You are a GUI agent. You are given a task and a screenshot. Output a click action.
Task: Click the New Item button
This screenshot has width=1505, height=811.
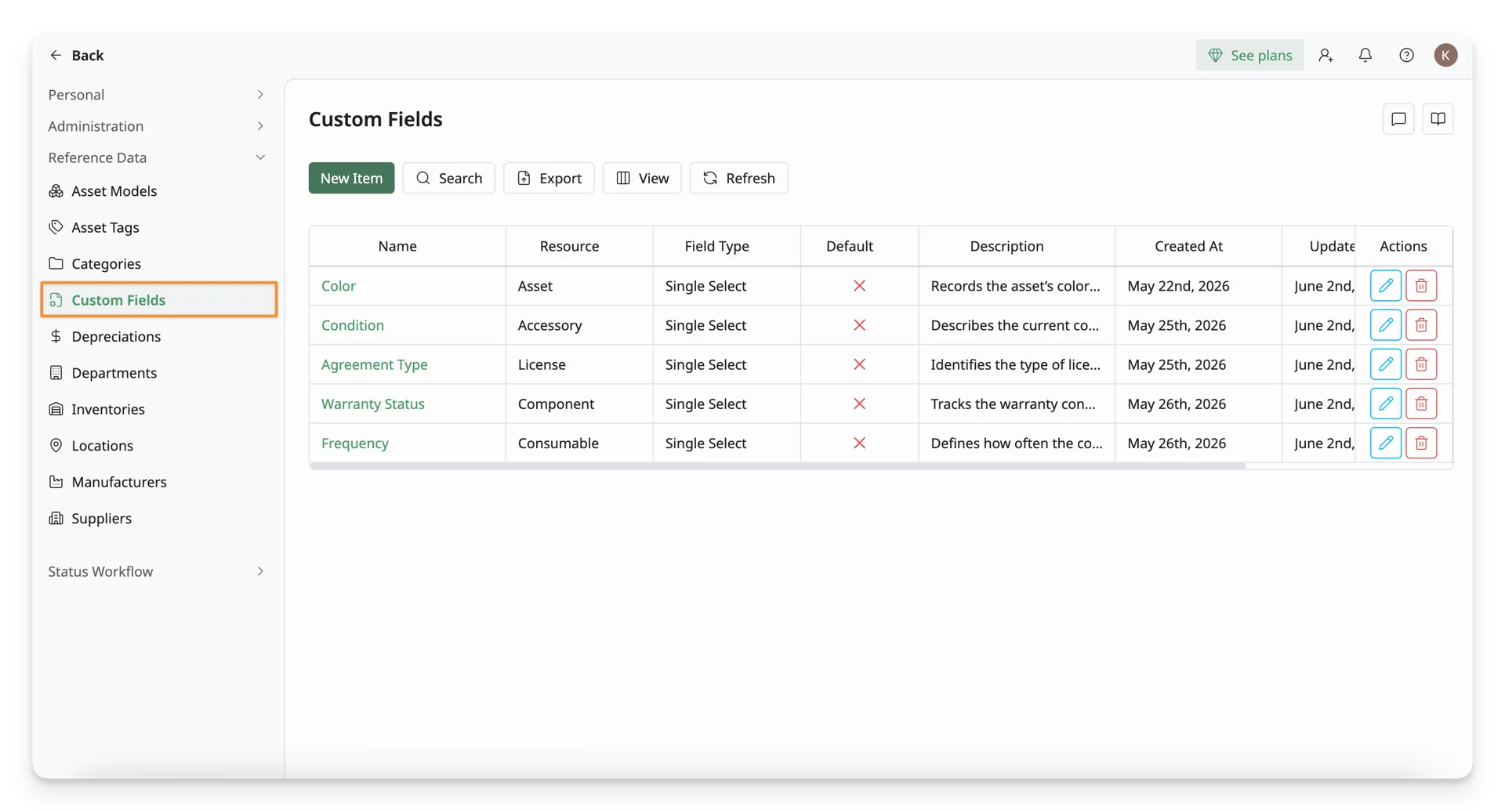pos(351,178)
